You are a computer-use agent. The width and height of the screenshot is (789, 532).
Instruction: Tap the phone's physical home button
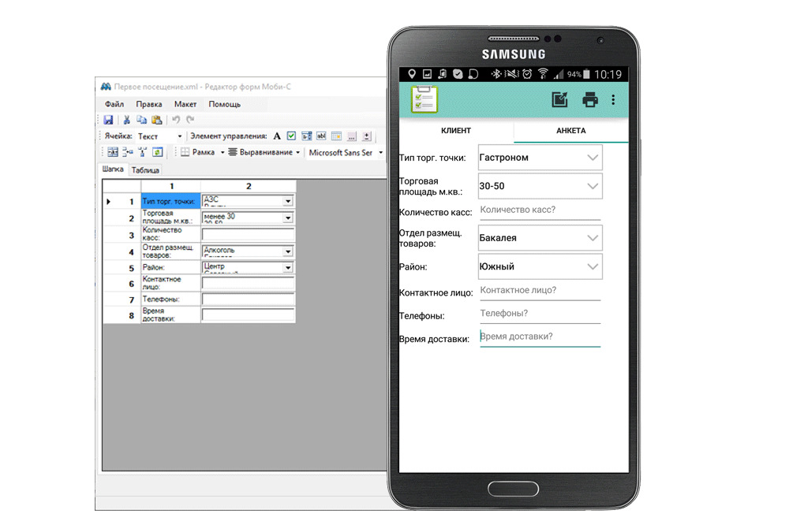(x=514, y=488)
